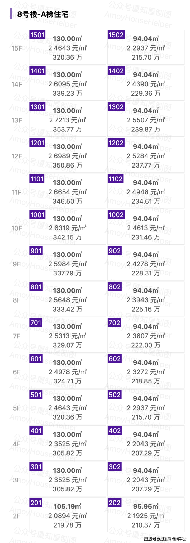This screenshot has width=190, height=543.
Task: Select the 1502 unit number badge
Action: pyautogui.click(x=116, y=35)
